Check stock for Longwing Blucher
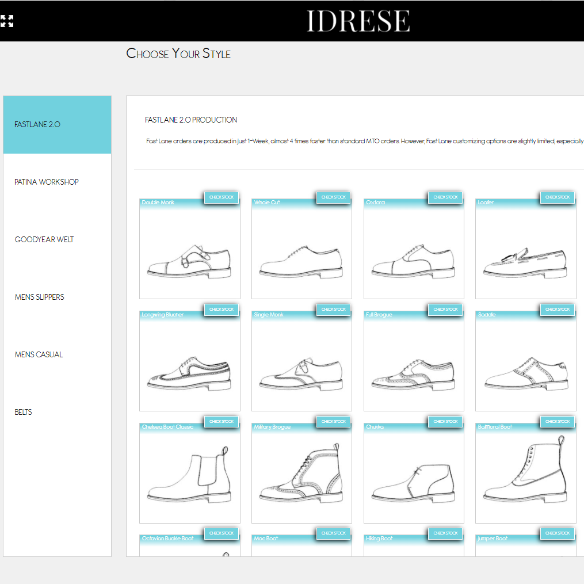This screenshot has width=584, height=584. click(x=222, y=309)
